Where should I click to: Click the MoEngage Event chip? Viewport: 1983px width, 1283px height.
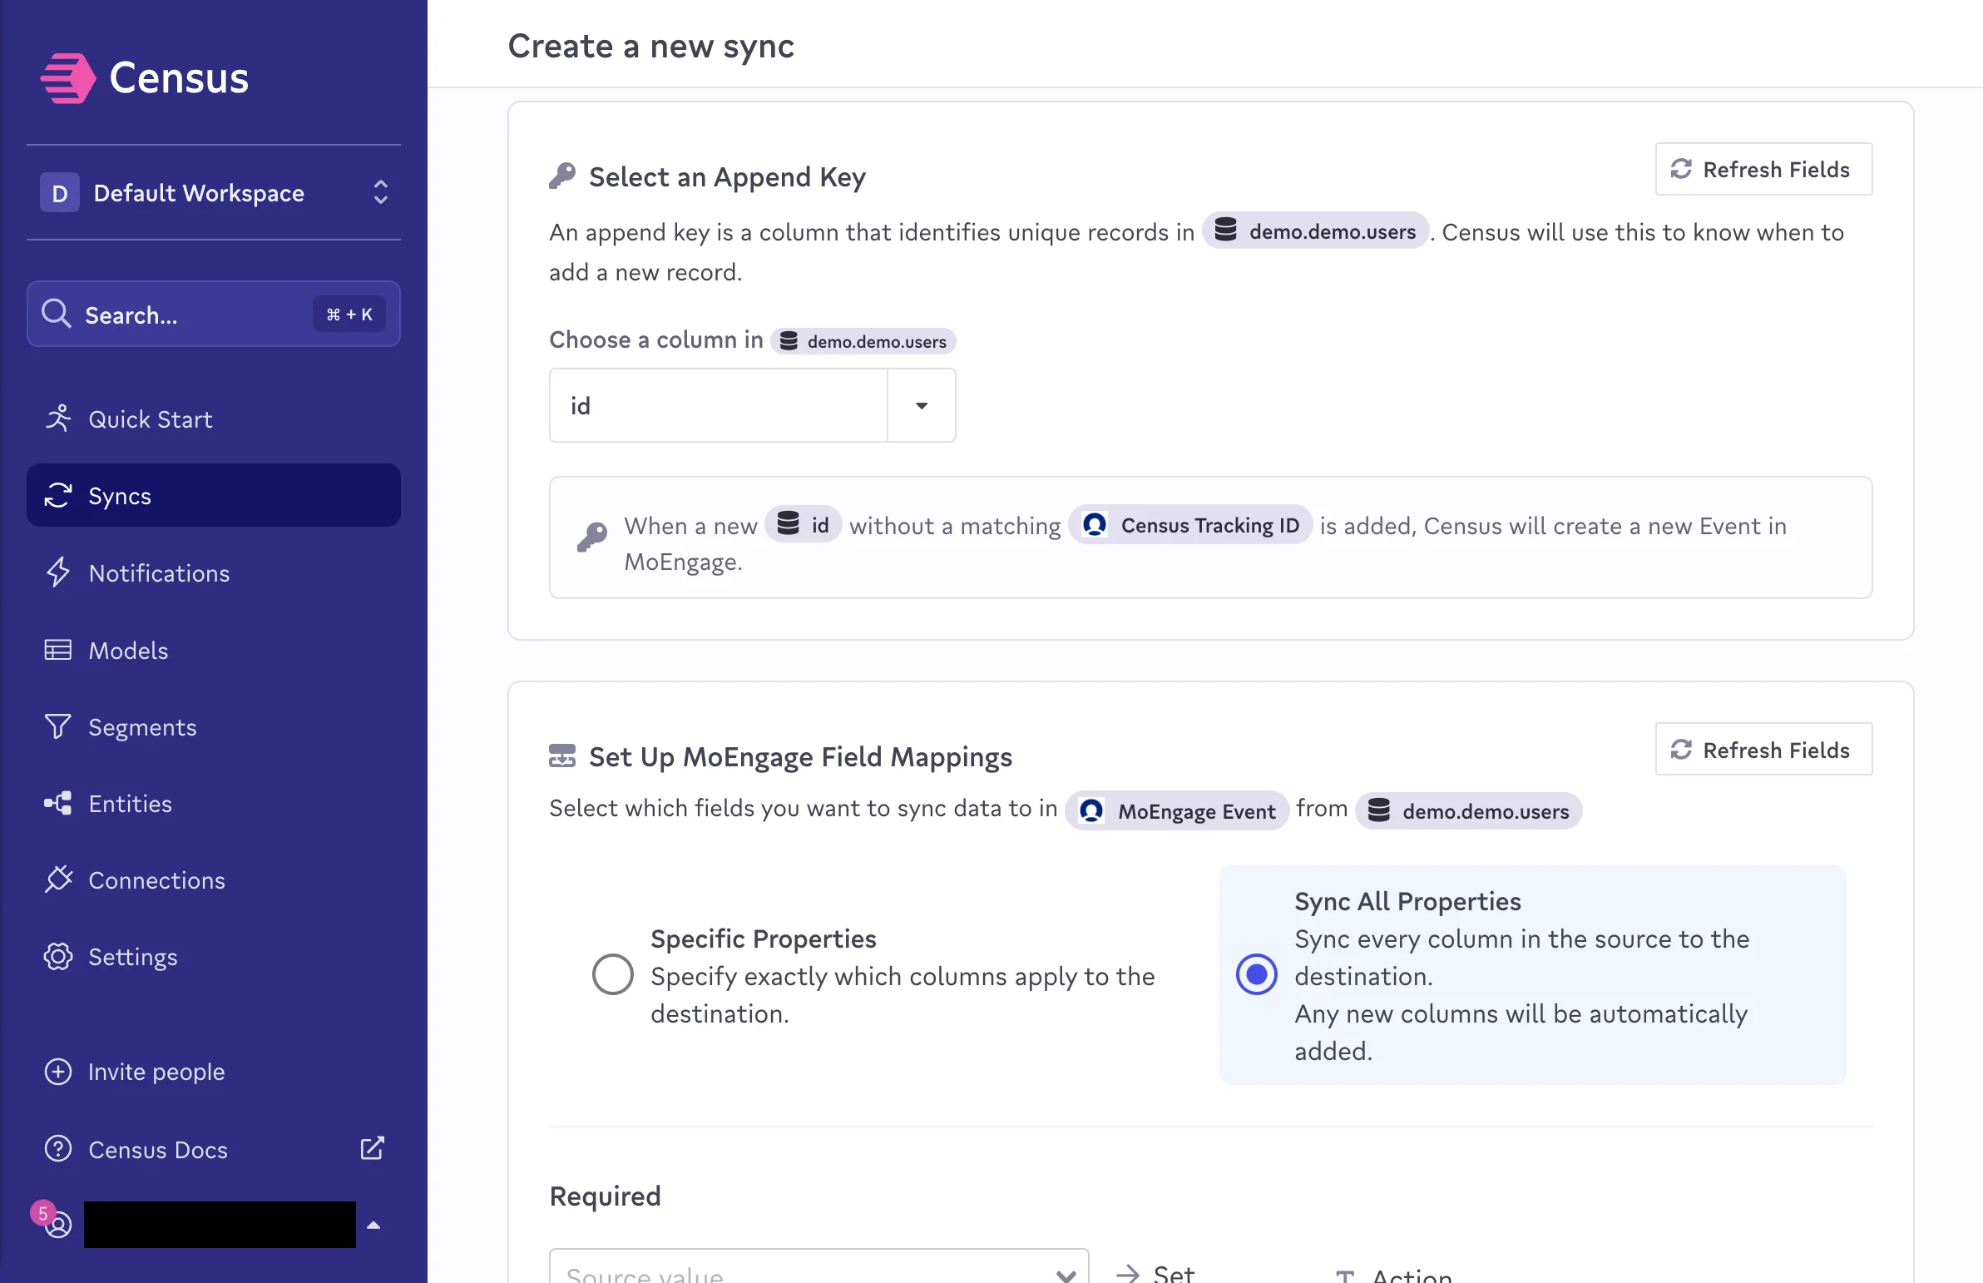(1177, 810)
